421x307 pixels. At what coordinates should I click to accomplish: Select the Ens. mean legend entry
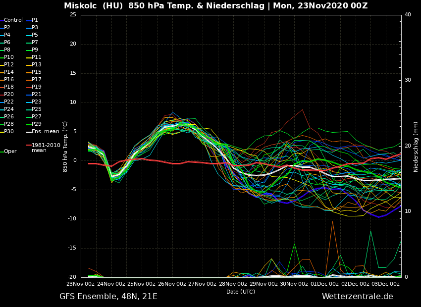click(x=45, y=132)
